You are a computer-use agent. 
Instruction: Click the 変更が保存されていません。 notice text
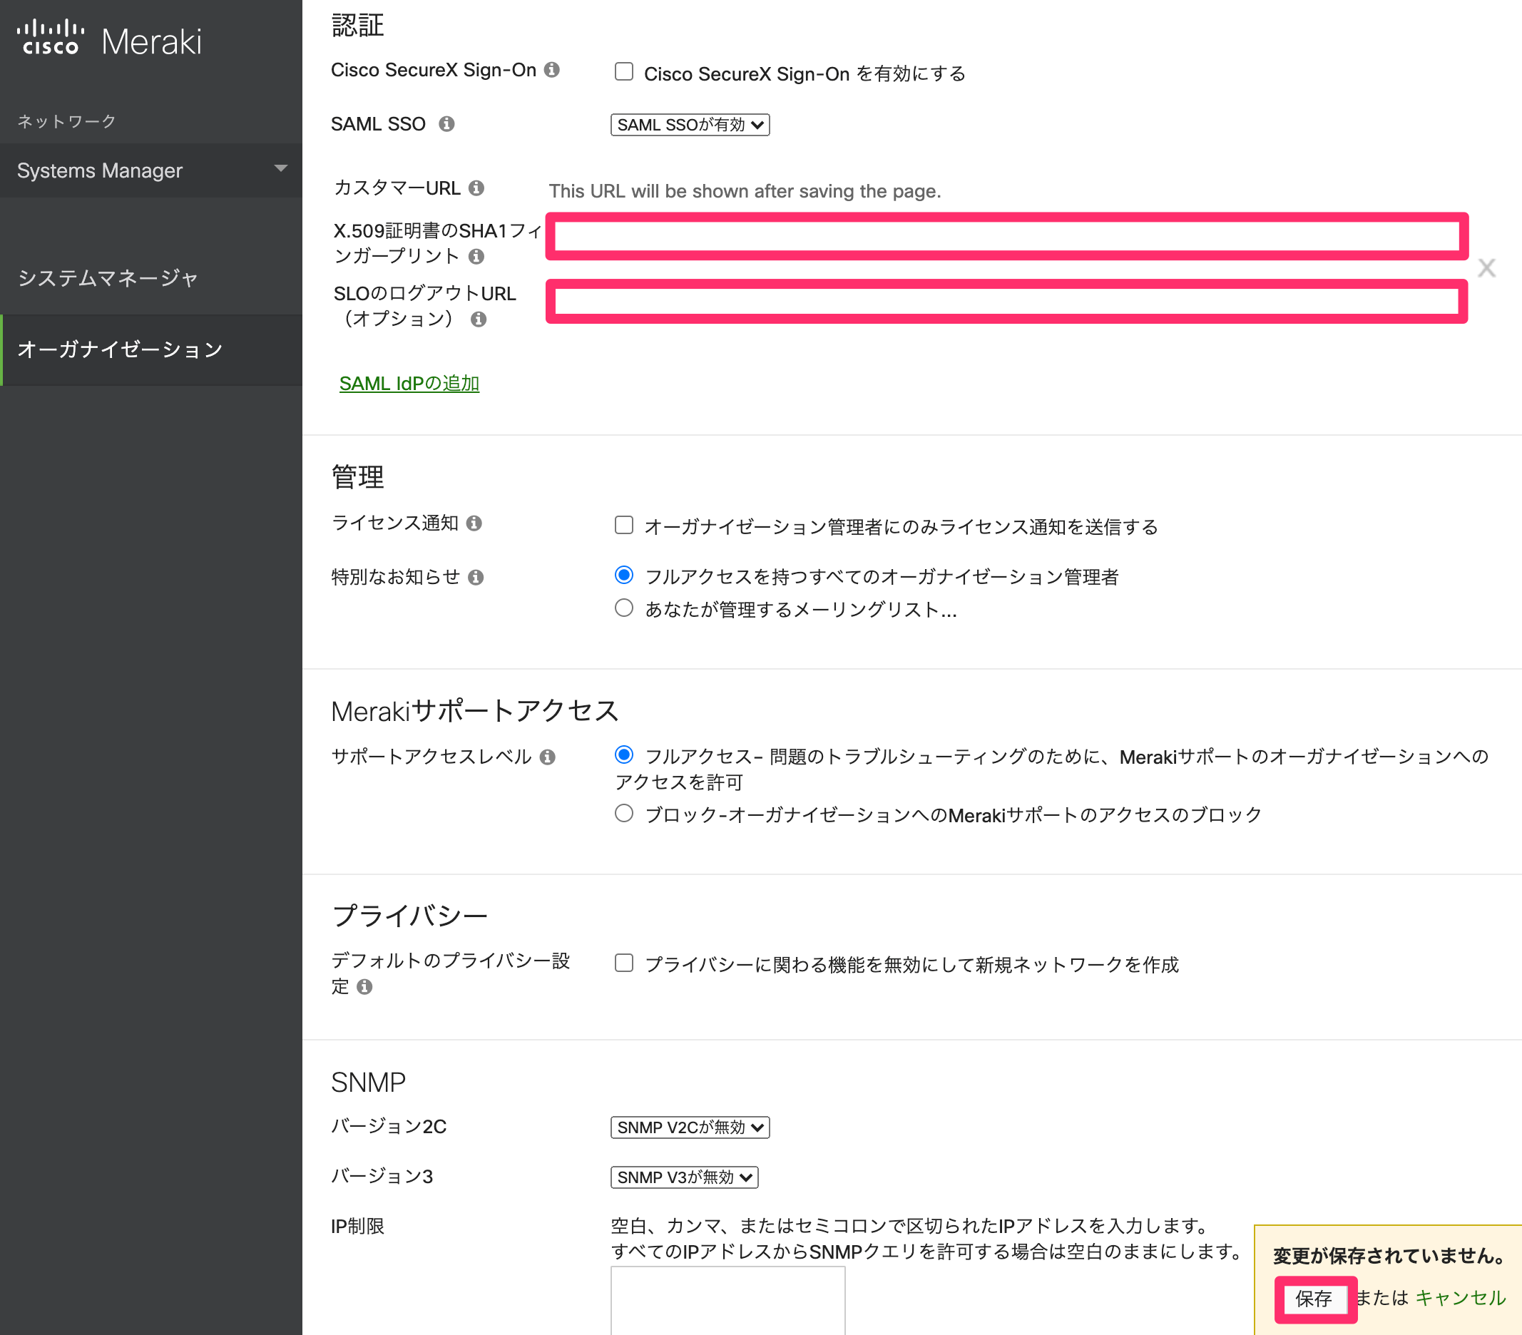click(x=1389, y=1257)
